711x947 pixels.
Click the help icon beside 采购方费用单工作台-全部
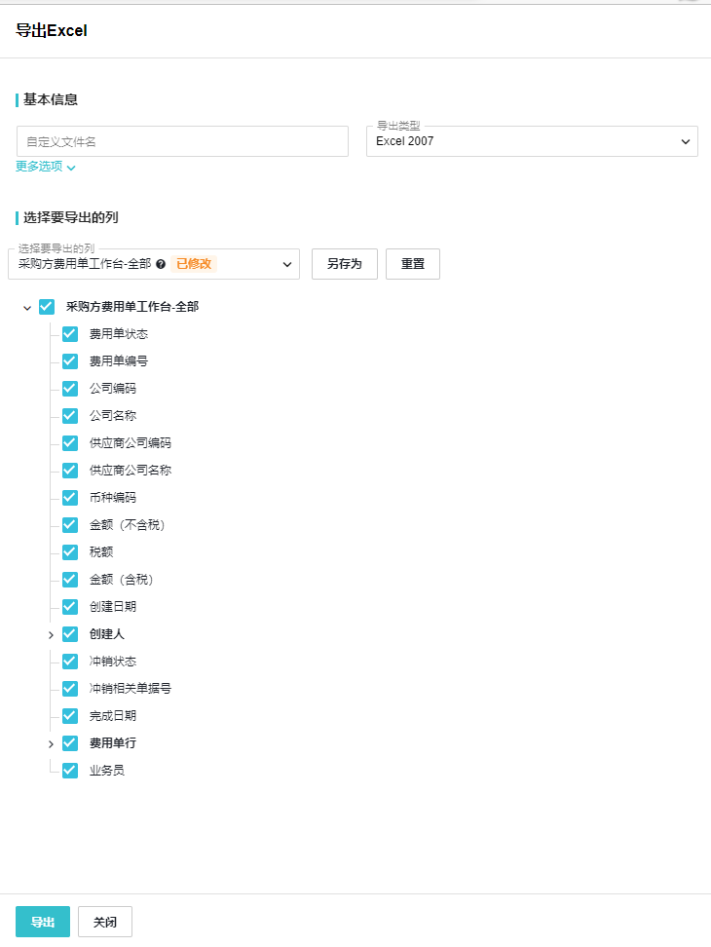click(161, 264)
